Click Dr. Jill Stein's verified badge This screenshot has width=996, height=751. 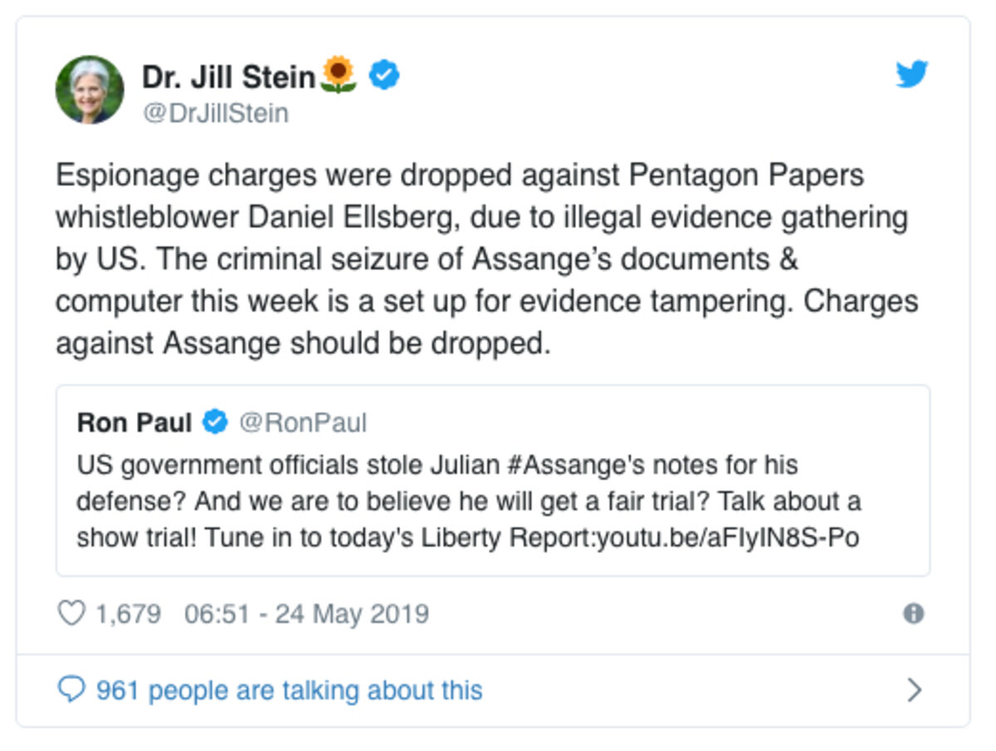[384, 76]
